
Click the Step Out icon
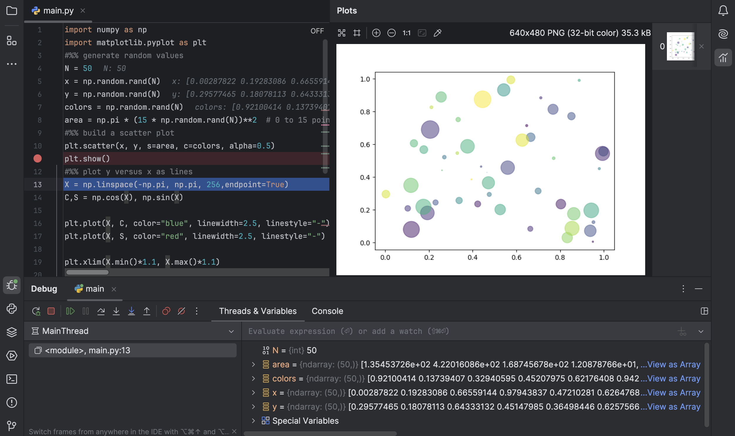(147, 311)
